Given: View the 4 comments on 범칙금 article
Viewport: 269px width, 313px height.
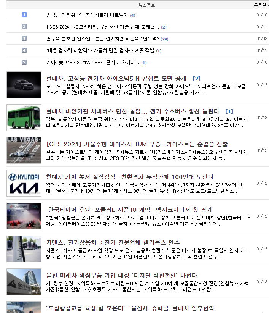Looking at the screenshot, I should tap(132, 15).
